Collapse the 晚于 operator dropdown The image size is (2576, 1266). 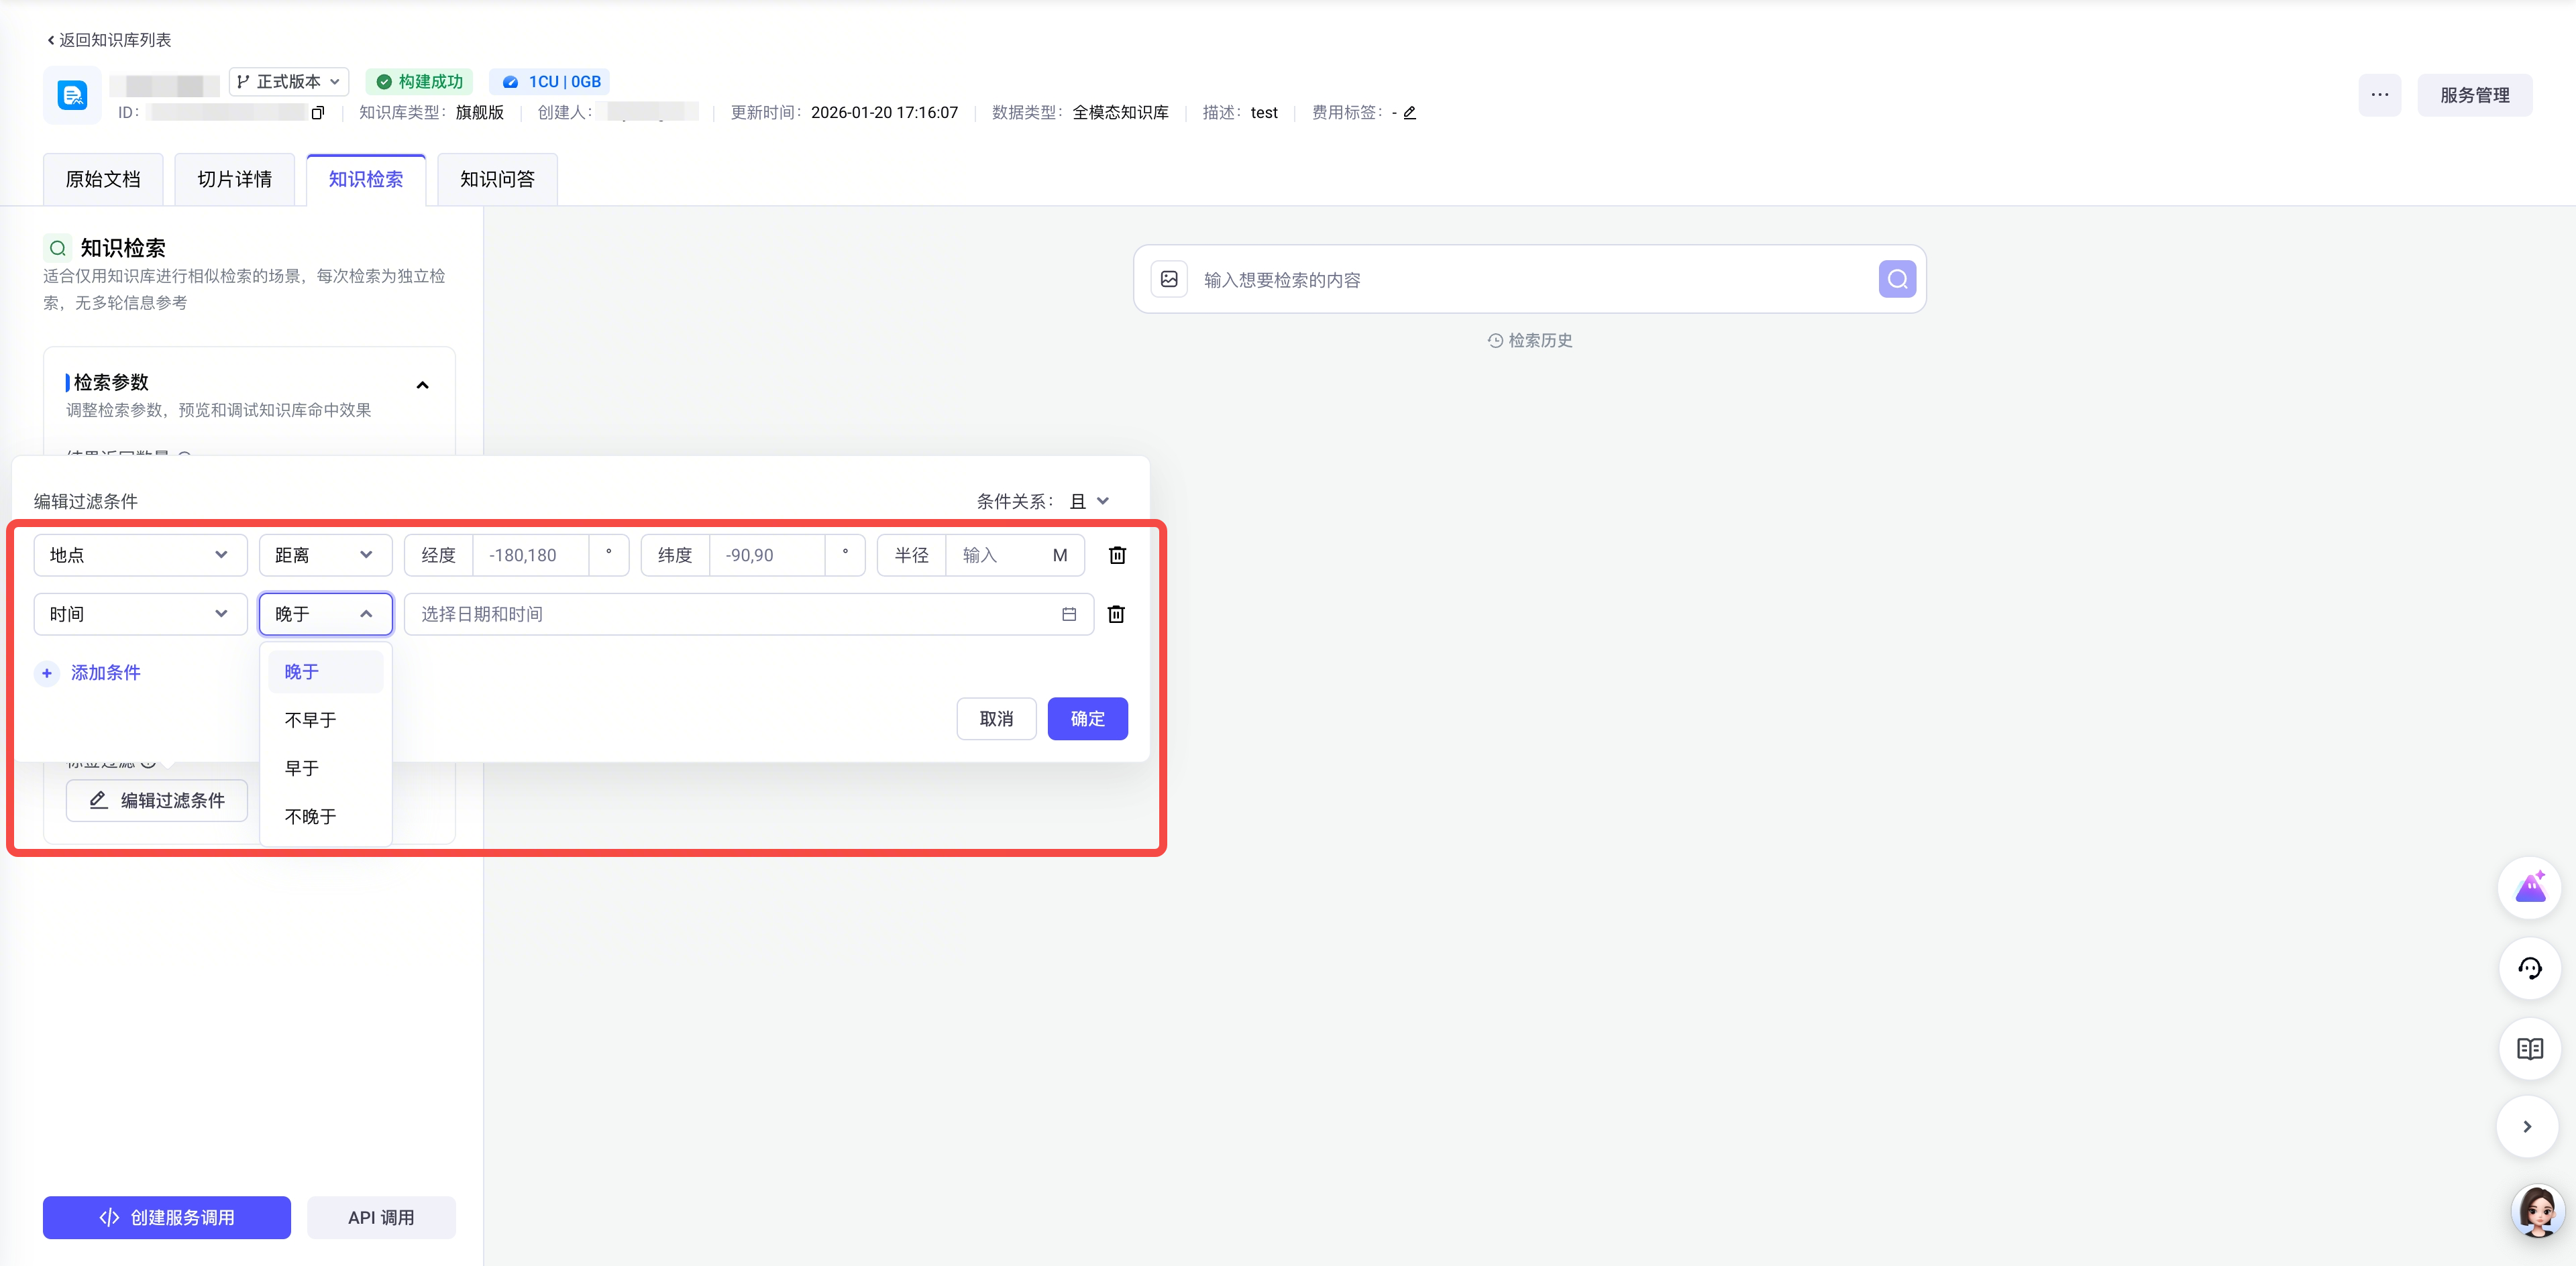tap(325, 614)
